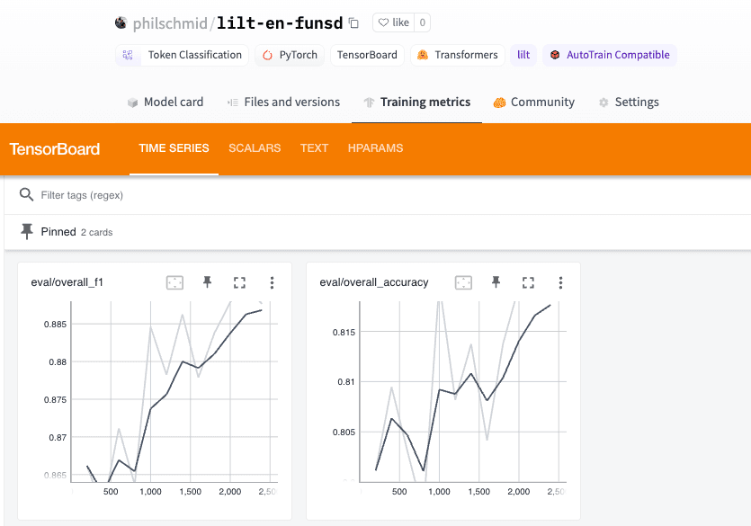The height and width of the screenshot is (526, 751).
Task: Toggle fullscreen for eval/overall_f1 card
Action: tap(239, 283)
